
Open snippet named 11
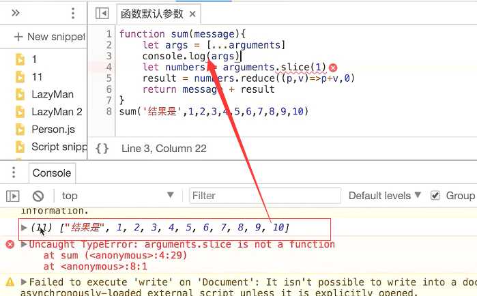(37, 77)
